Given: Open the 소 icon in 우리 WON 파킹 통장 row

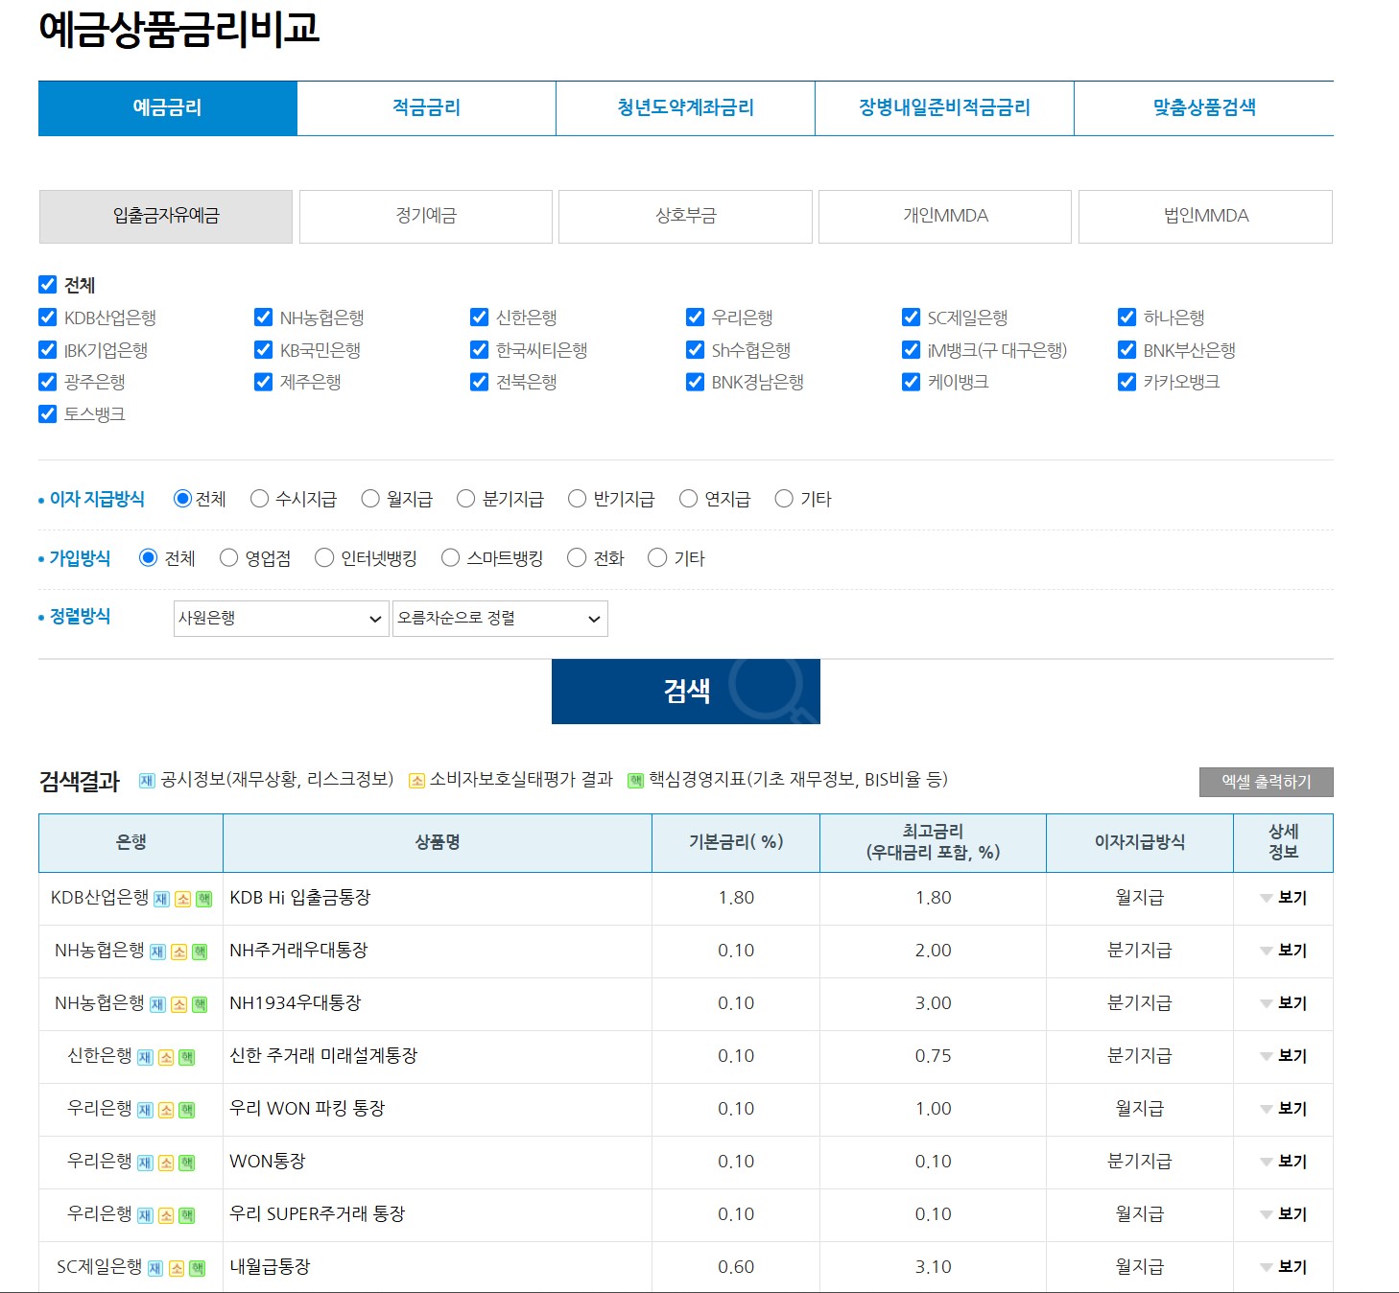Looking at the screenshot, I should (166, 1111).
